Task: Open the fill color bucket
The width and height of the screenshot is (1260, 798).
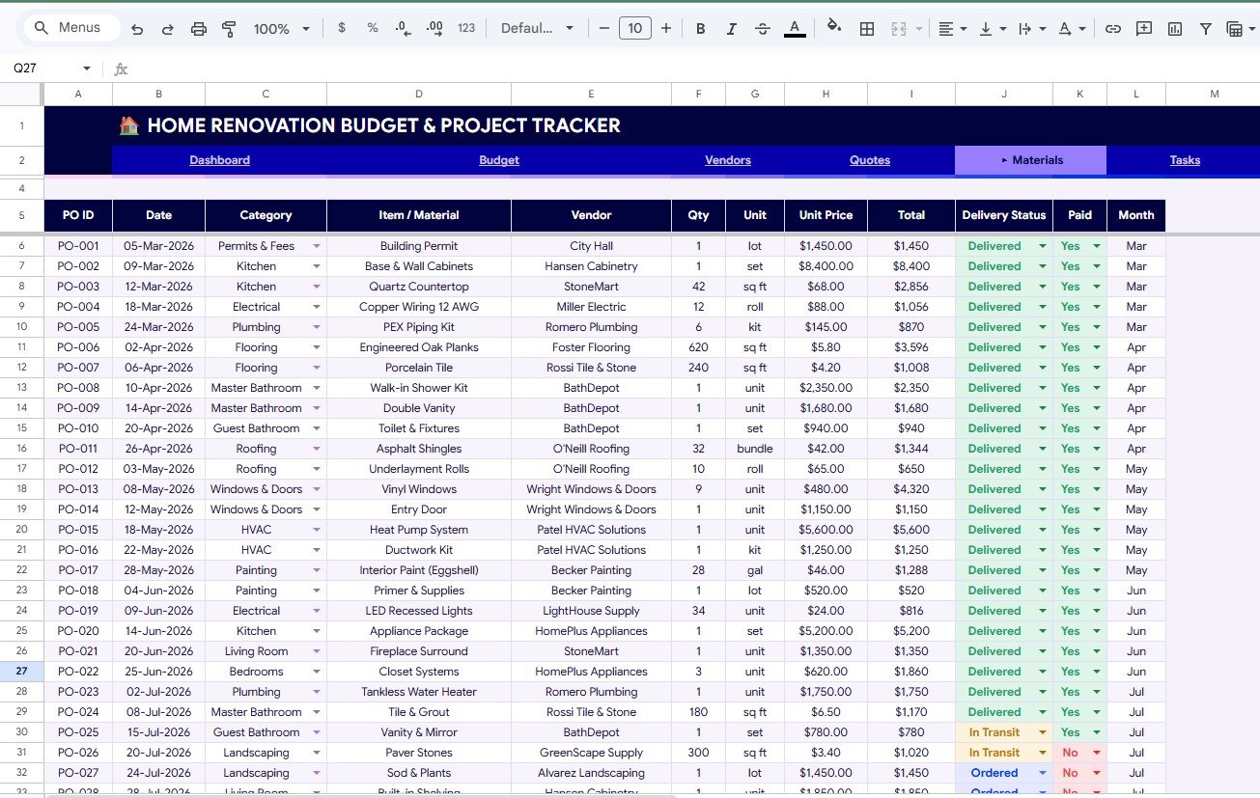Action: pyautogui.click(x=834, y=28)
